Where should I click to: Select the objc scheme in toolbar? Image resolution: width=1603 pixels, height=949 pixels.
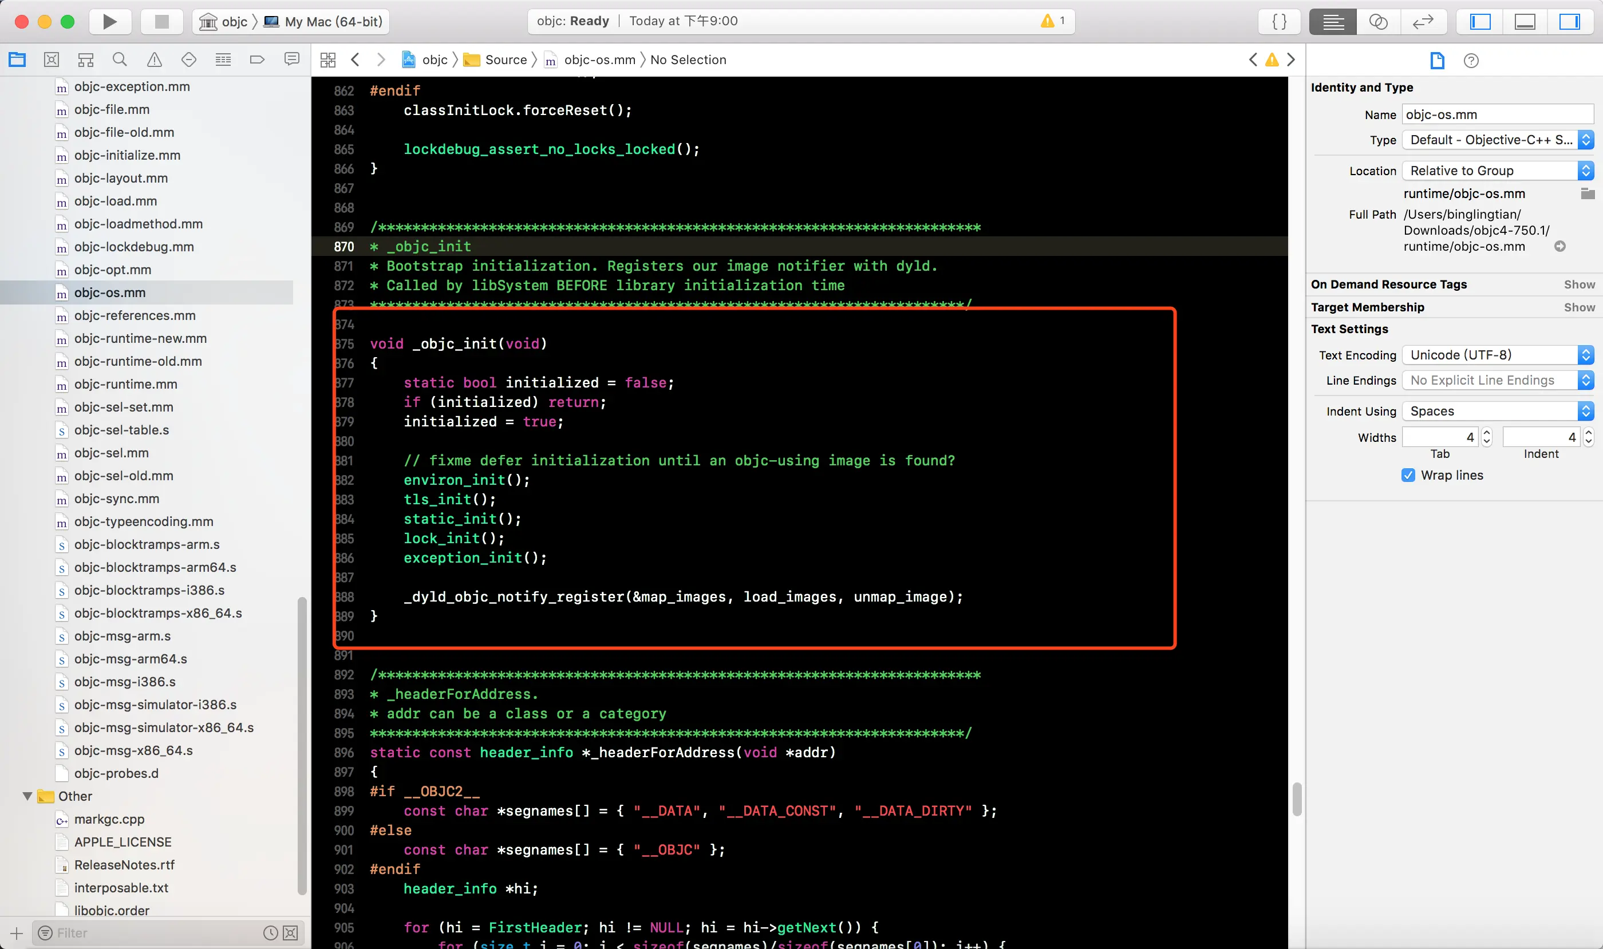pos(234,22)
